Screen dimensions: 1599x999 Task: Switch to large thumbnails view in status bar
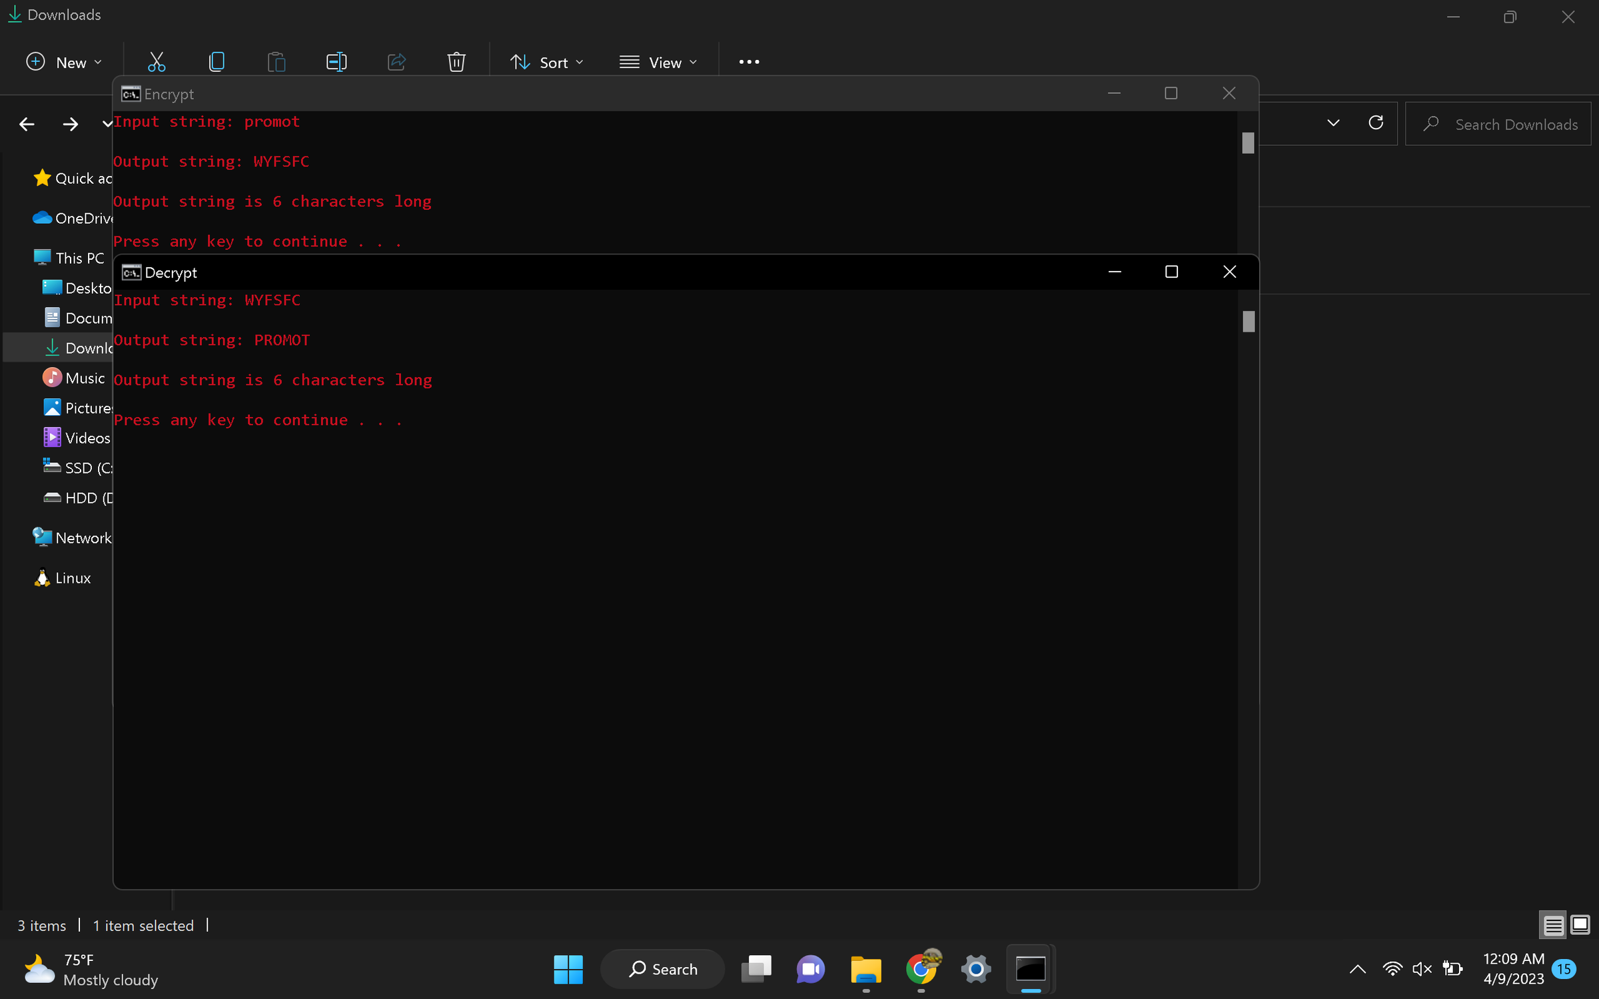1579,925
